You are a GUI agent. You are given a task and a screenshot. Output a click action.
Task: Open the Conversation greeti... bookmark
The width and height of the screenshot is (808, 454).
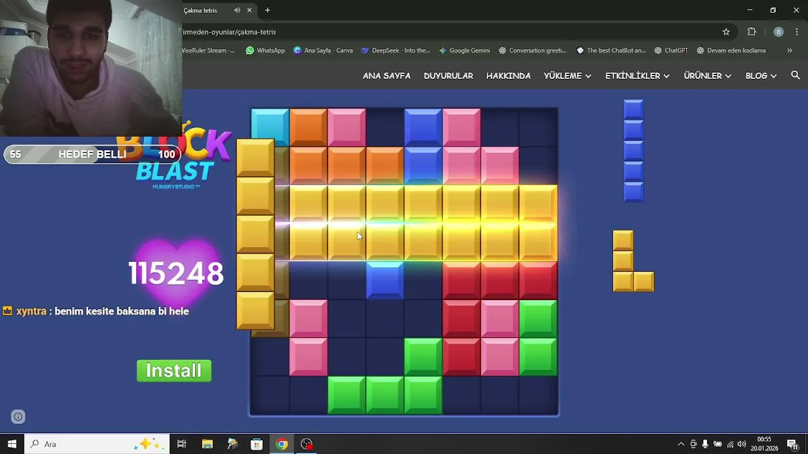click(533, 50)
